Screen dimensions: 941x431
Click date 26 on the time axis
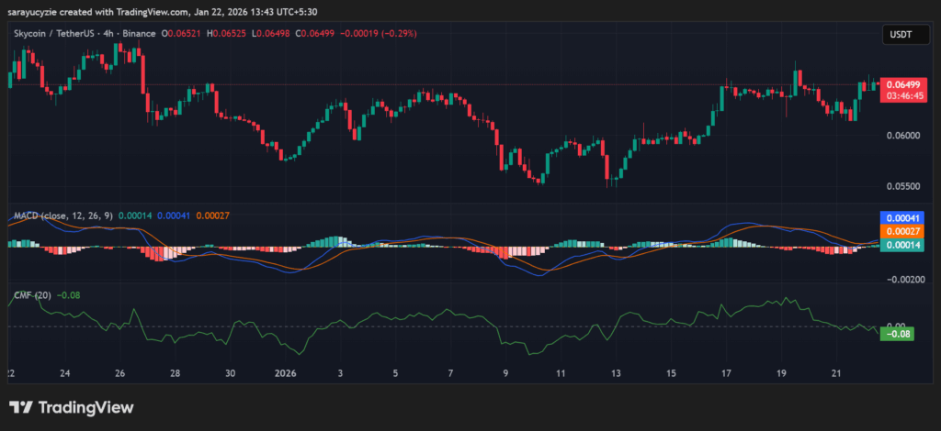[x=120, y=374]
